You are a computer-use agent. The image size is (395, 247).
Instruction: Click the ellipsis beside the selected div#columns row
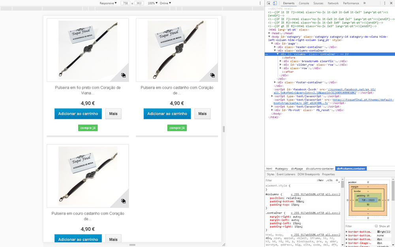click(267, 54)
